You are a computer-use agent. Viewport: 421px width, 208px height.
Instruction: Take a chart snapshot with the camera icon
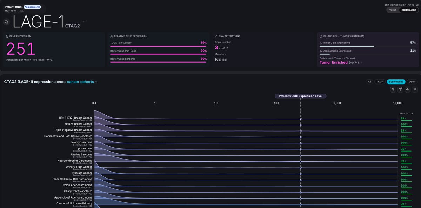408,89
